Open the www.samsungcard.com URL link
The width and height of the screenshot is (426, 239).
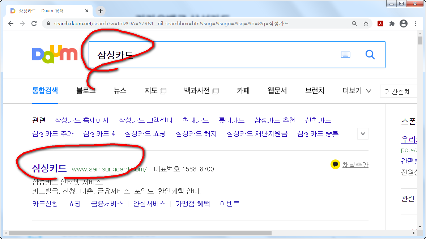click(109, 169)
